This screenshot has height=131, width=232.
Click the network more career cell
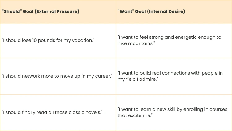57,76
